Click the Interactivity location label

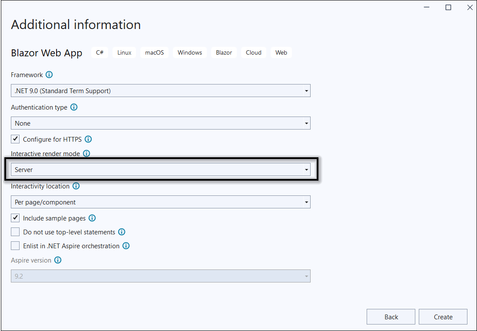(40, 186)
